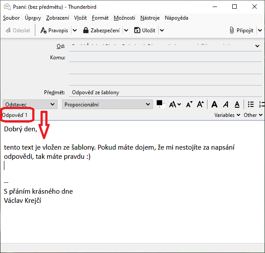Viewport: 265px width, 253px height.
Task: Close the compose window
Action: [255, 7]
